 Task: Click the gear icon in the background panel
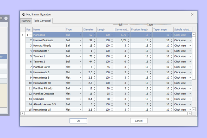(2, 18)
